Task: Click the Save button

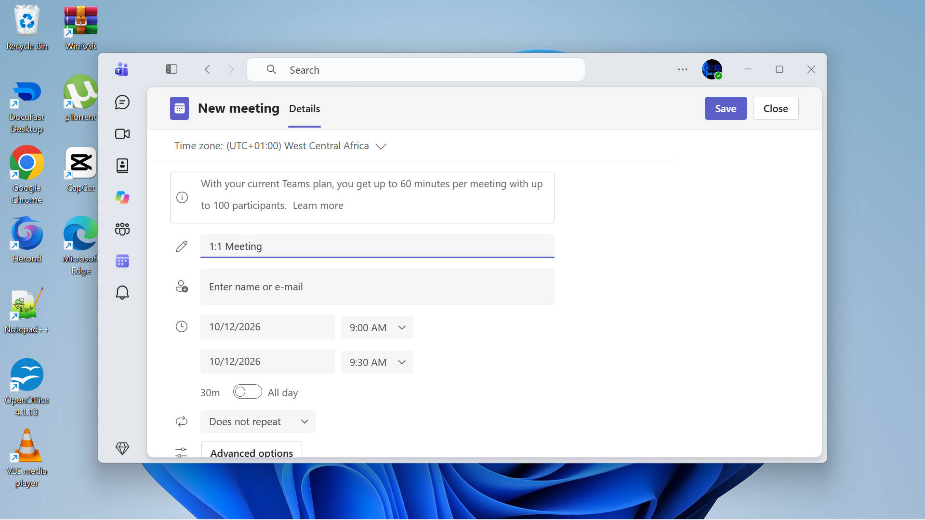Action: coord(726,108)
